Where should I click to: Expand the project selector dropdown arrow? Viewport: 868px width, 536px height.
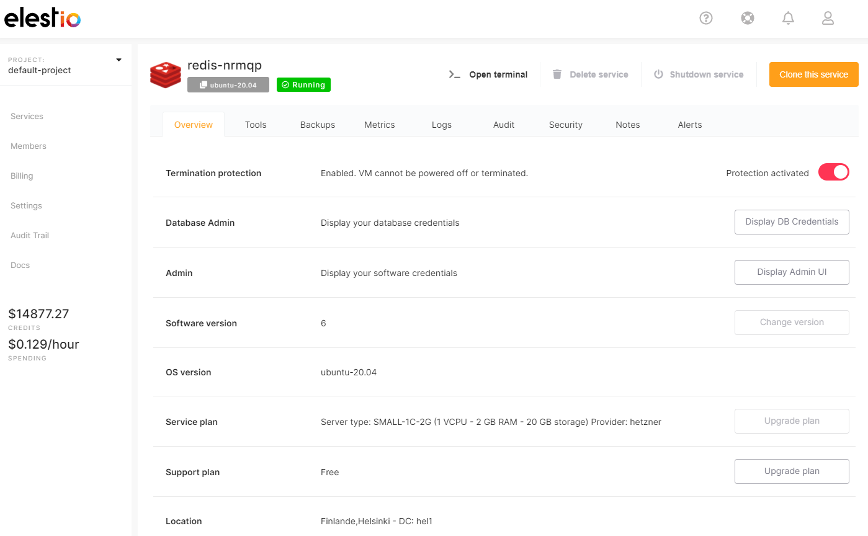point(119,60)
